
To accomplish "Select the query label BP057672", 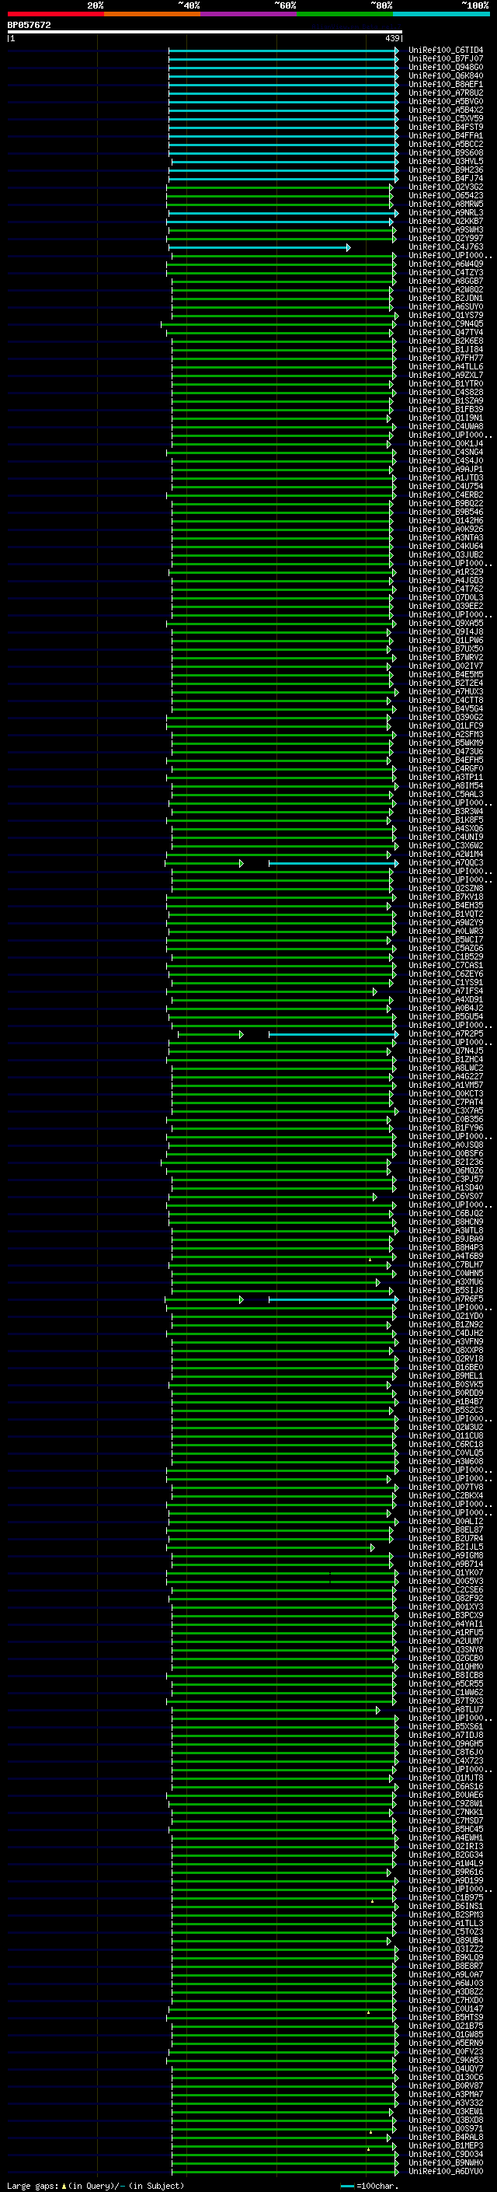I will [x=29, y=25].
